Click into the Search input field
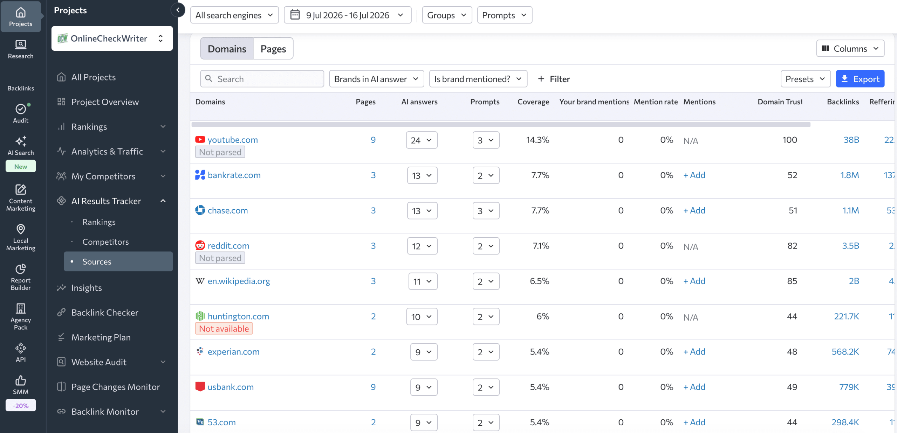The height and width of the screenshot is (433, 897). click(x=262, y=79)
